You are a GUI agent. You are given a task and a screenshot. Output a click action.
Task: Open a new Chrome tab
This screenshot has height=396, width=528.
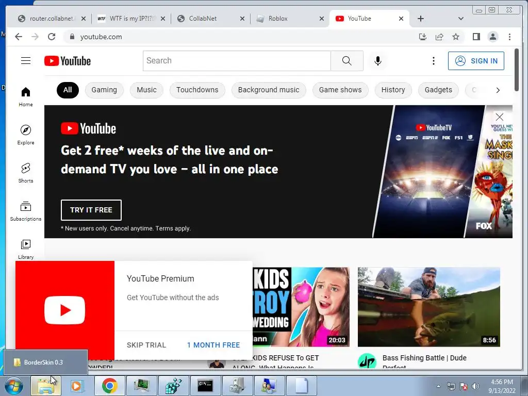click(421, 19)
